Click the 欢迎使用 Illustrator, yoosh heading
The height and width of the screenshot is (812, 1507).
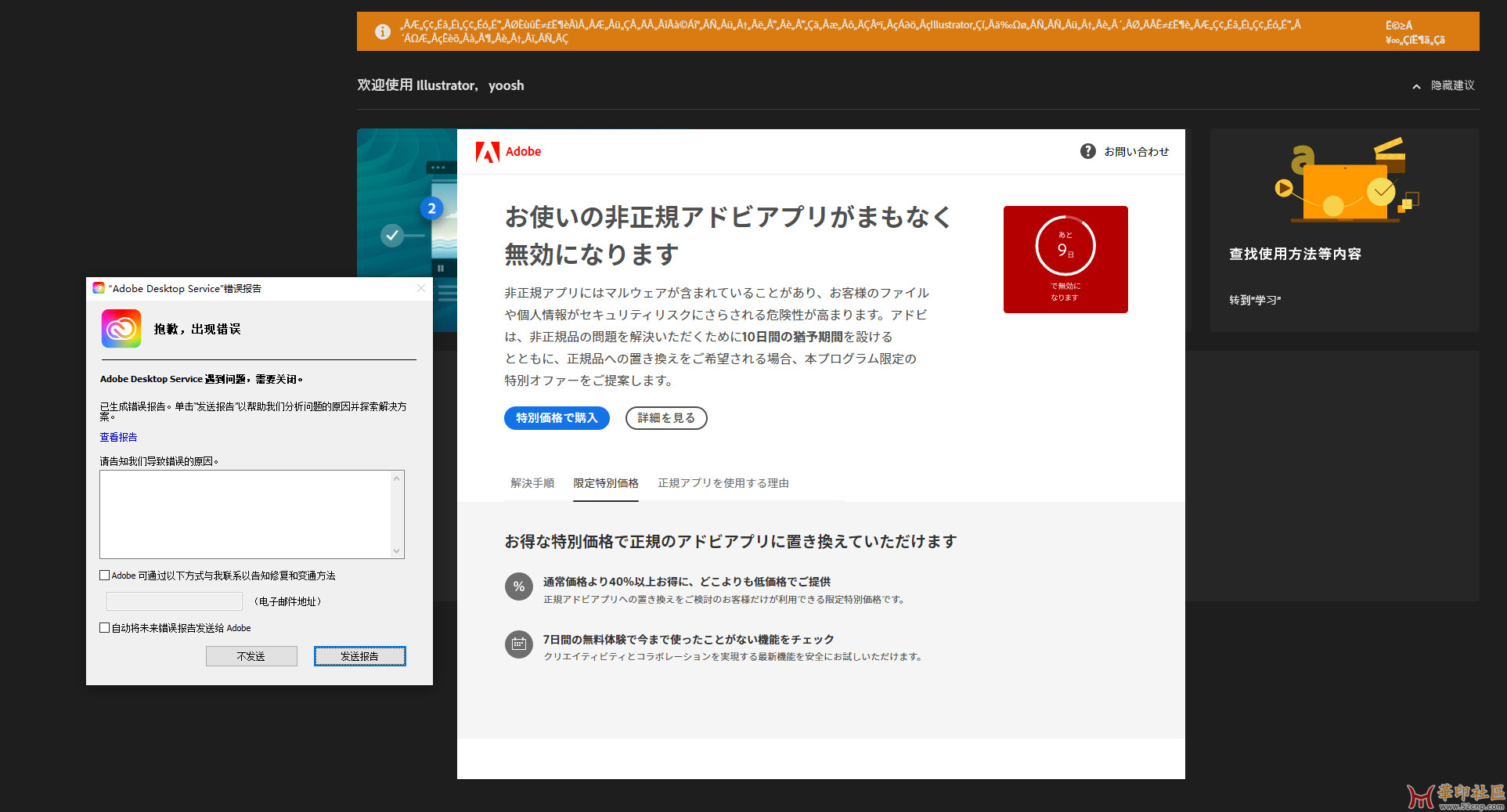point(441,85)
